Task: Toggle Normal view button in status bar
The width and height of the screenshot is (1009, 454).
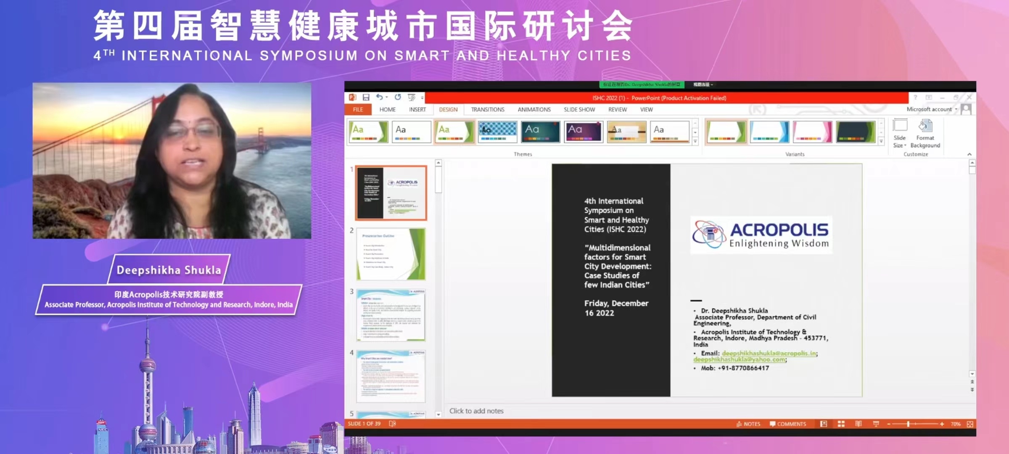Action: click(x=824, y=424)
